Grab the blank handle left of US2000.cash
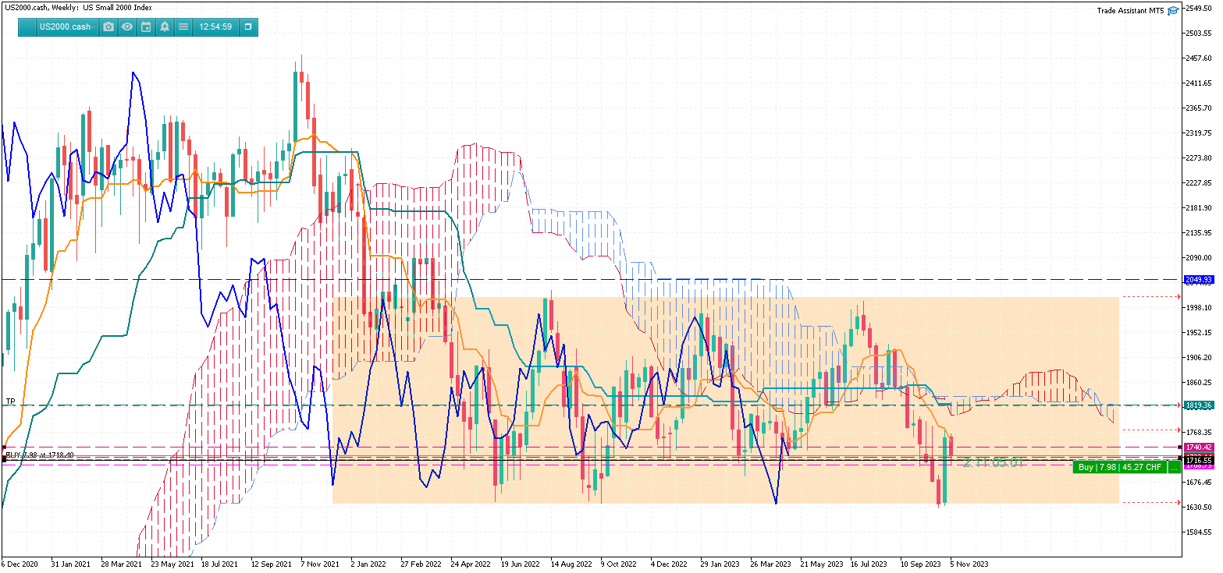 [x=27, y=27]
